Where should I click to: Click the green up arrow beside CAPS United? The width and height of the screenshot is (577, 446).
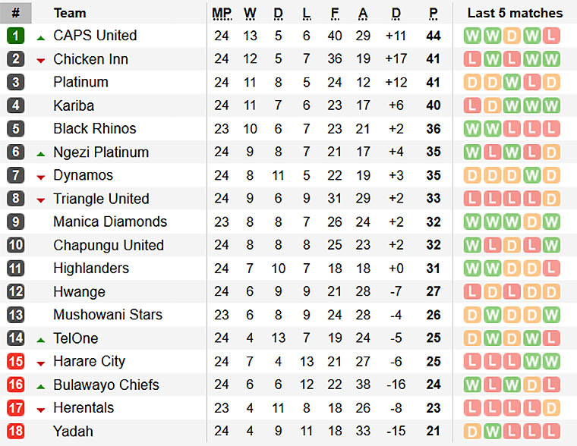pos(41,38)
